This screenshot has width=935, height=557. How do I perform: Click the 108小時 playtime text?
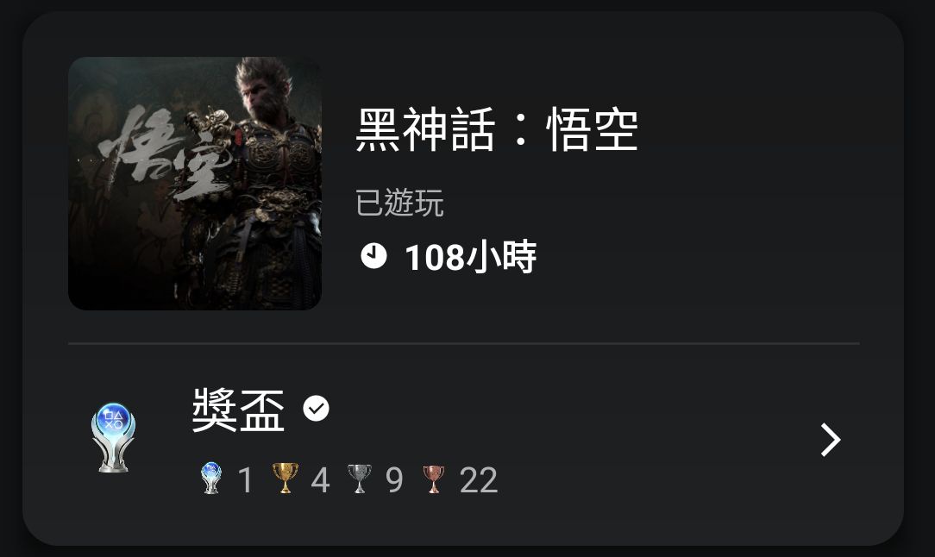point(470,257)
